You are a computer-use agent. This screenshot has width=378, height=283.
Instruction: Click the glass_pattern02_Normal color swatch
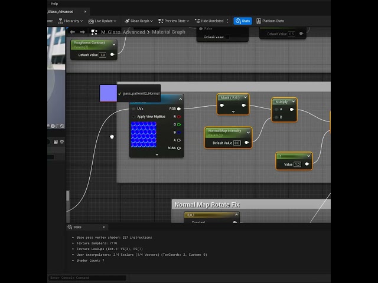click(x=108, y=93)
